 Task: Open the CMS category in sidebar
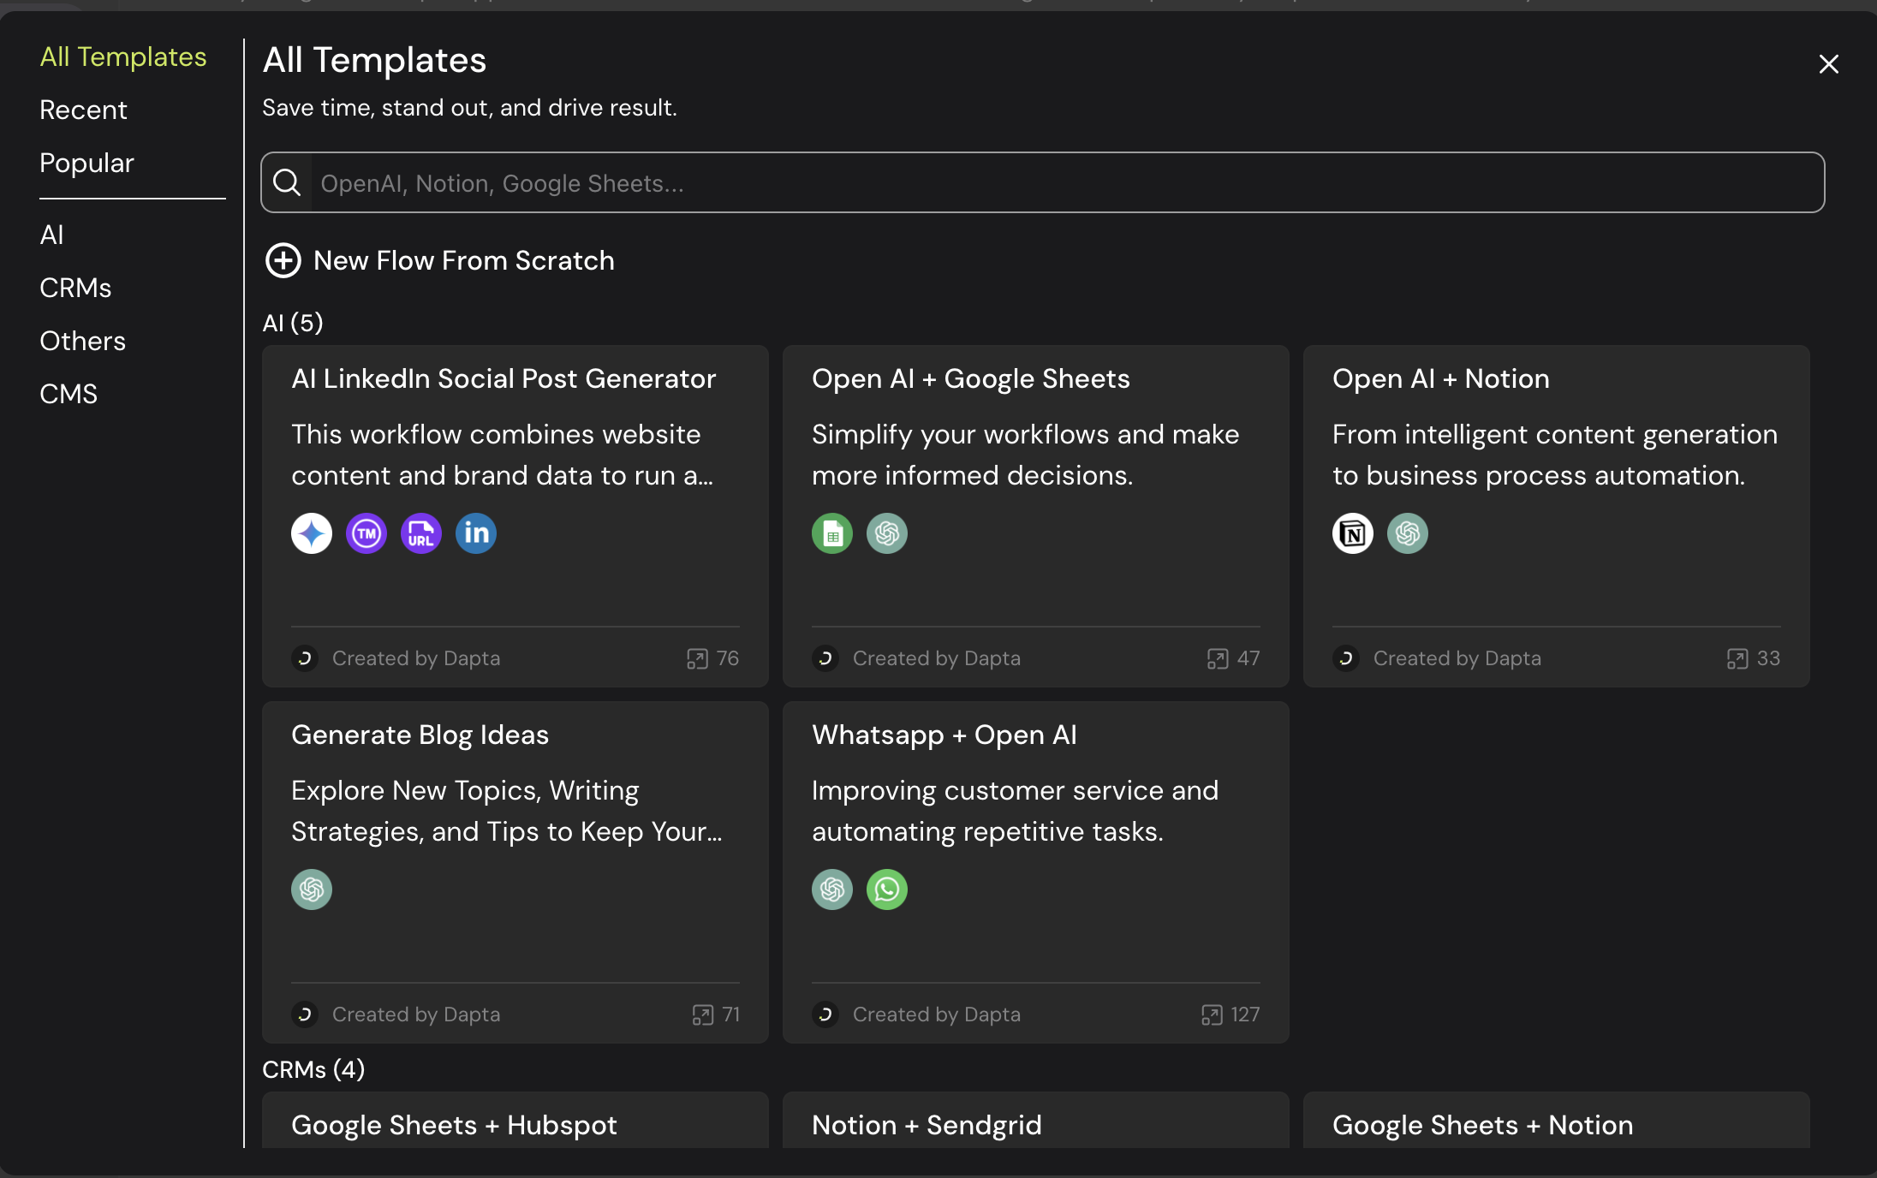click(69, 394)
